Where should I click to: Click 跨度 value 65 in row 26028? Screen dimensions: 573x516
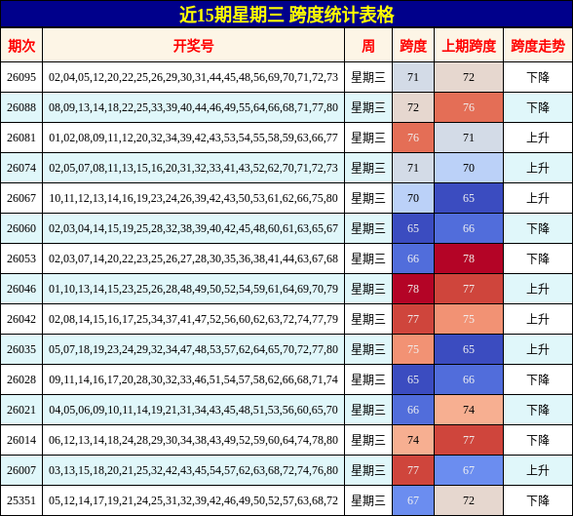click(413, 379)
